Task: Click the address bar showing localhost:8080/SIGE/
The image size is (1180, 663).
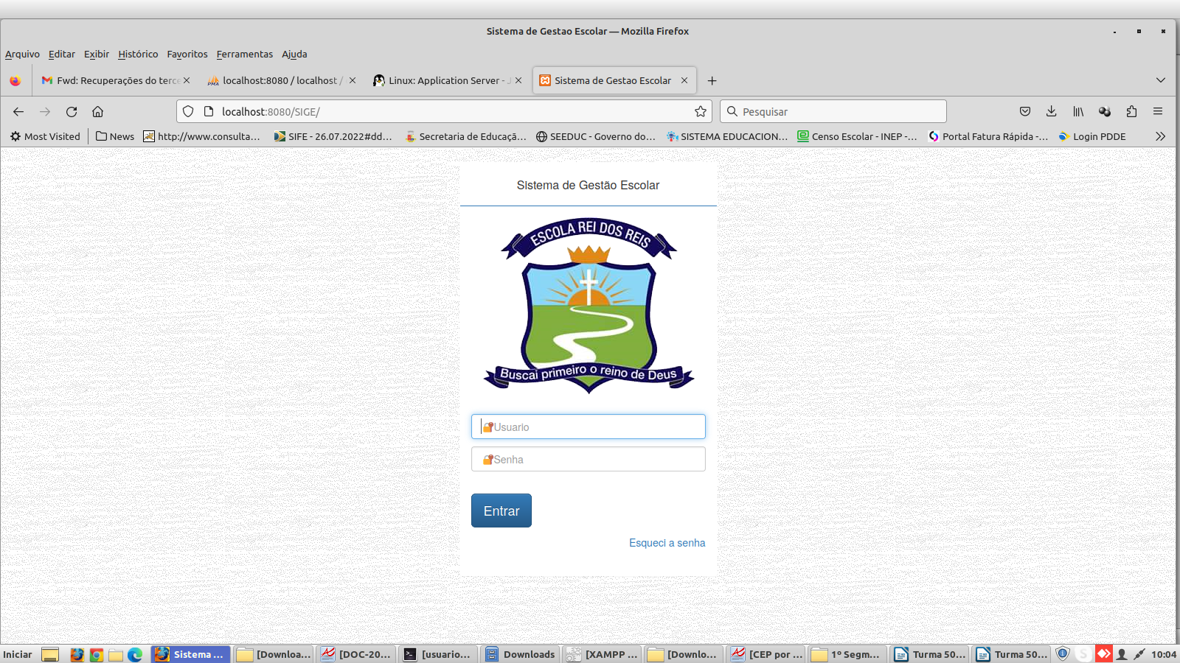Action: tap(444, 111)
